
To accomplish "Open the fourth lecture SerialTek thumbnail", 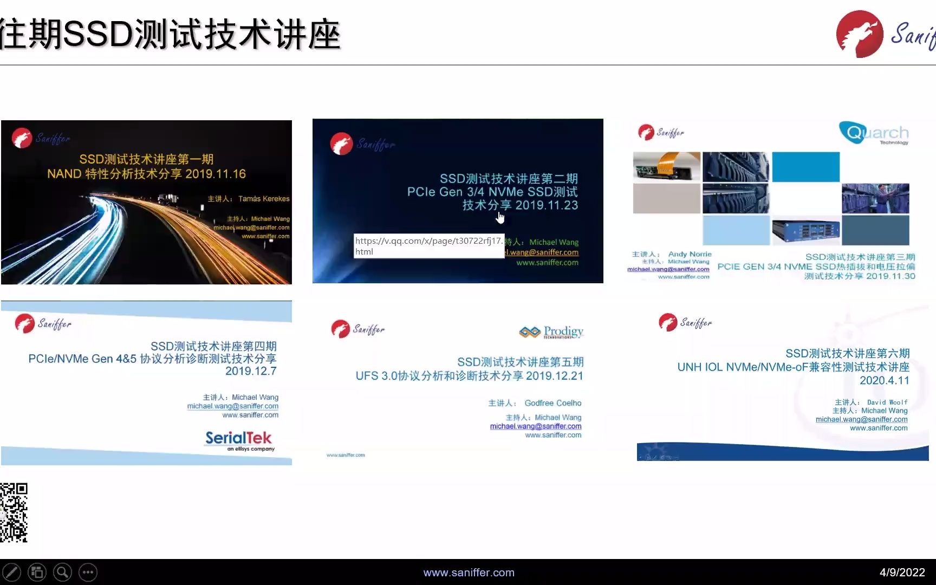I will 146,383.
